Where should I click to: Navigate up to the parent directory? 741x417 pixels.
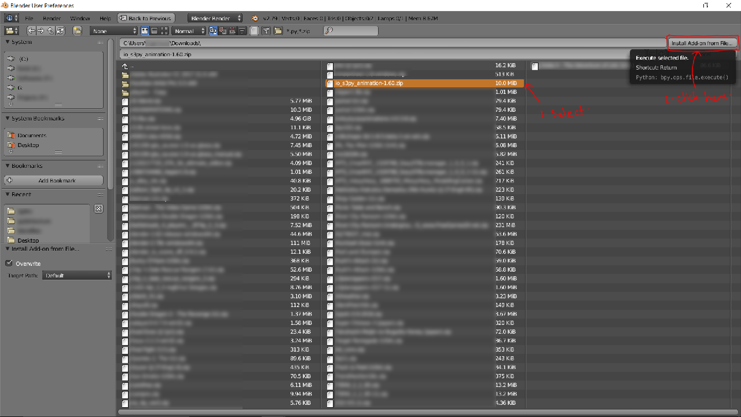click(50, 31)
